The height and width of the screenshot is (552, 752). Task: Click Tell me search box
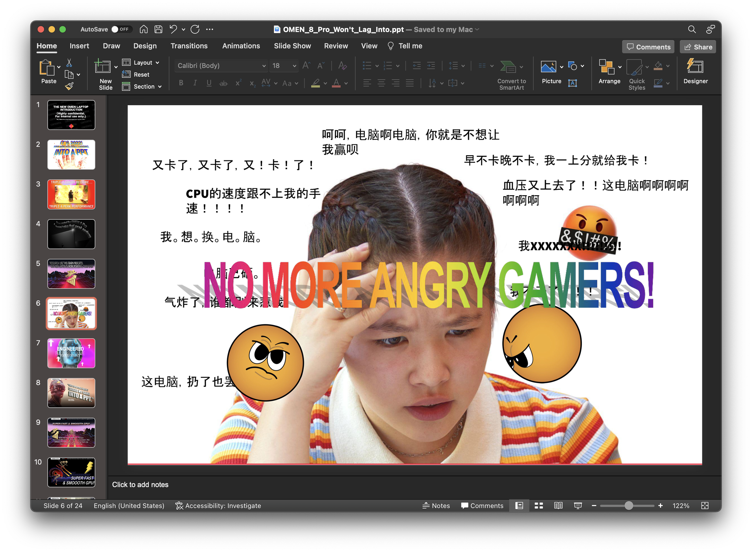(x=405, y=46)
